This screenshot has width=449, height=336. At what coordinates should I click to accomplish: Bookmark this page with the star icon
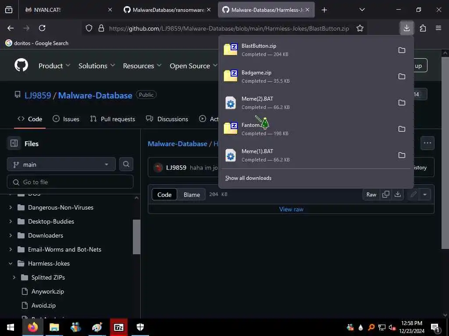click(360, 28)
